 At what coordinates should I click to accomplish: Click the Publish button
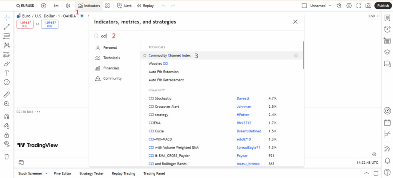383,6
